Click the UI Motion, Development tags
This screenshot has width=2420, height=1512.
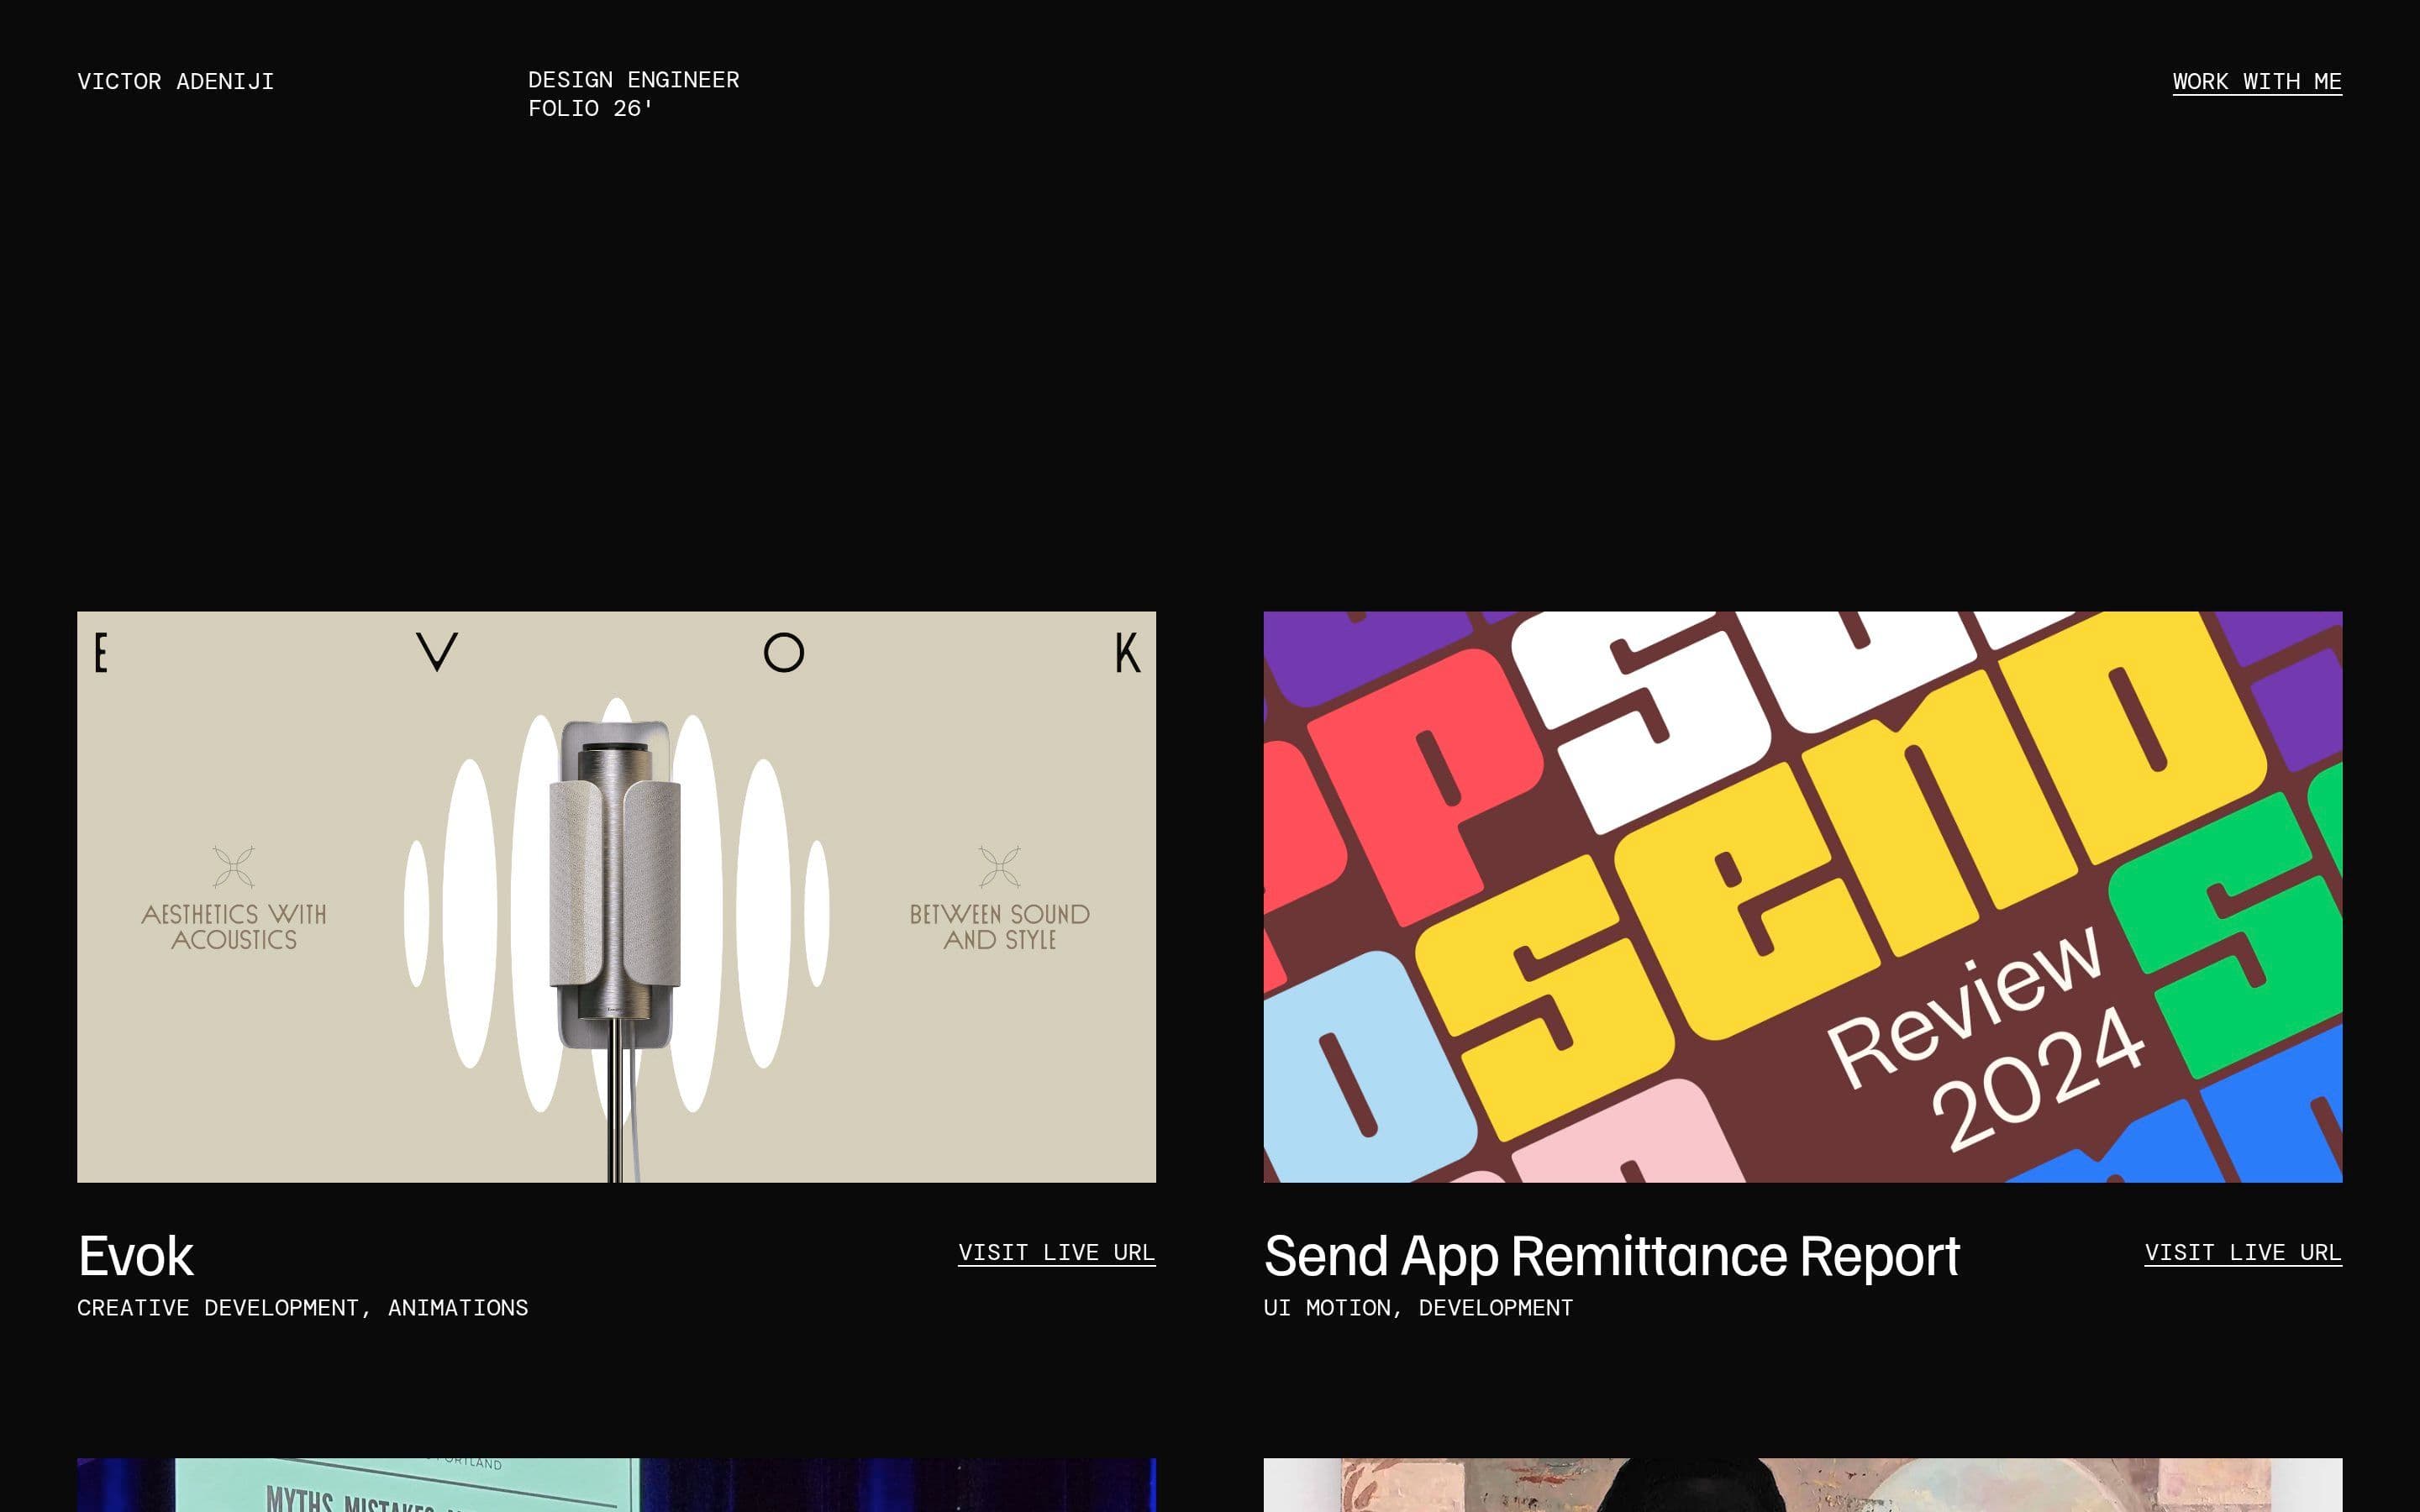[x=1417, y=1307]
